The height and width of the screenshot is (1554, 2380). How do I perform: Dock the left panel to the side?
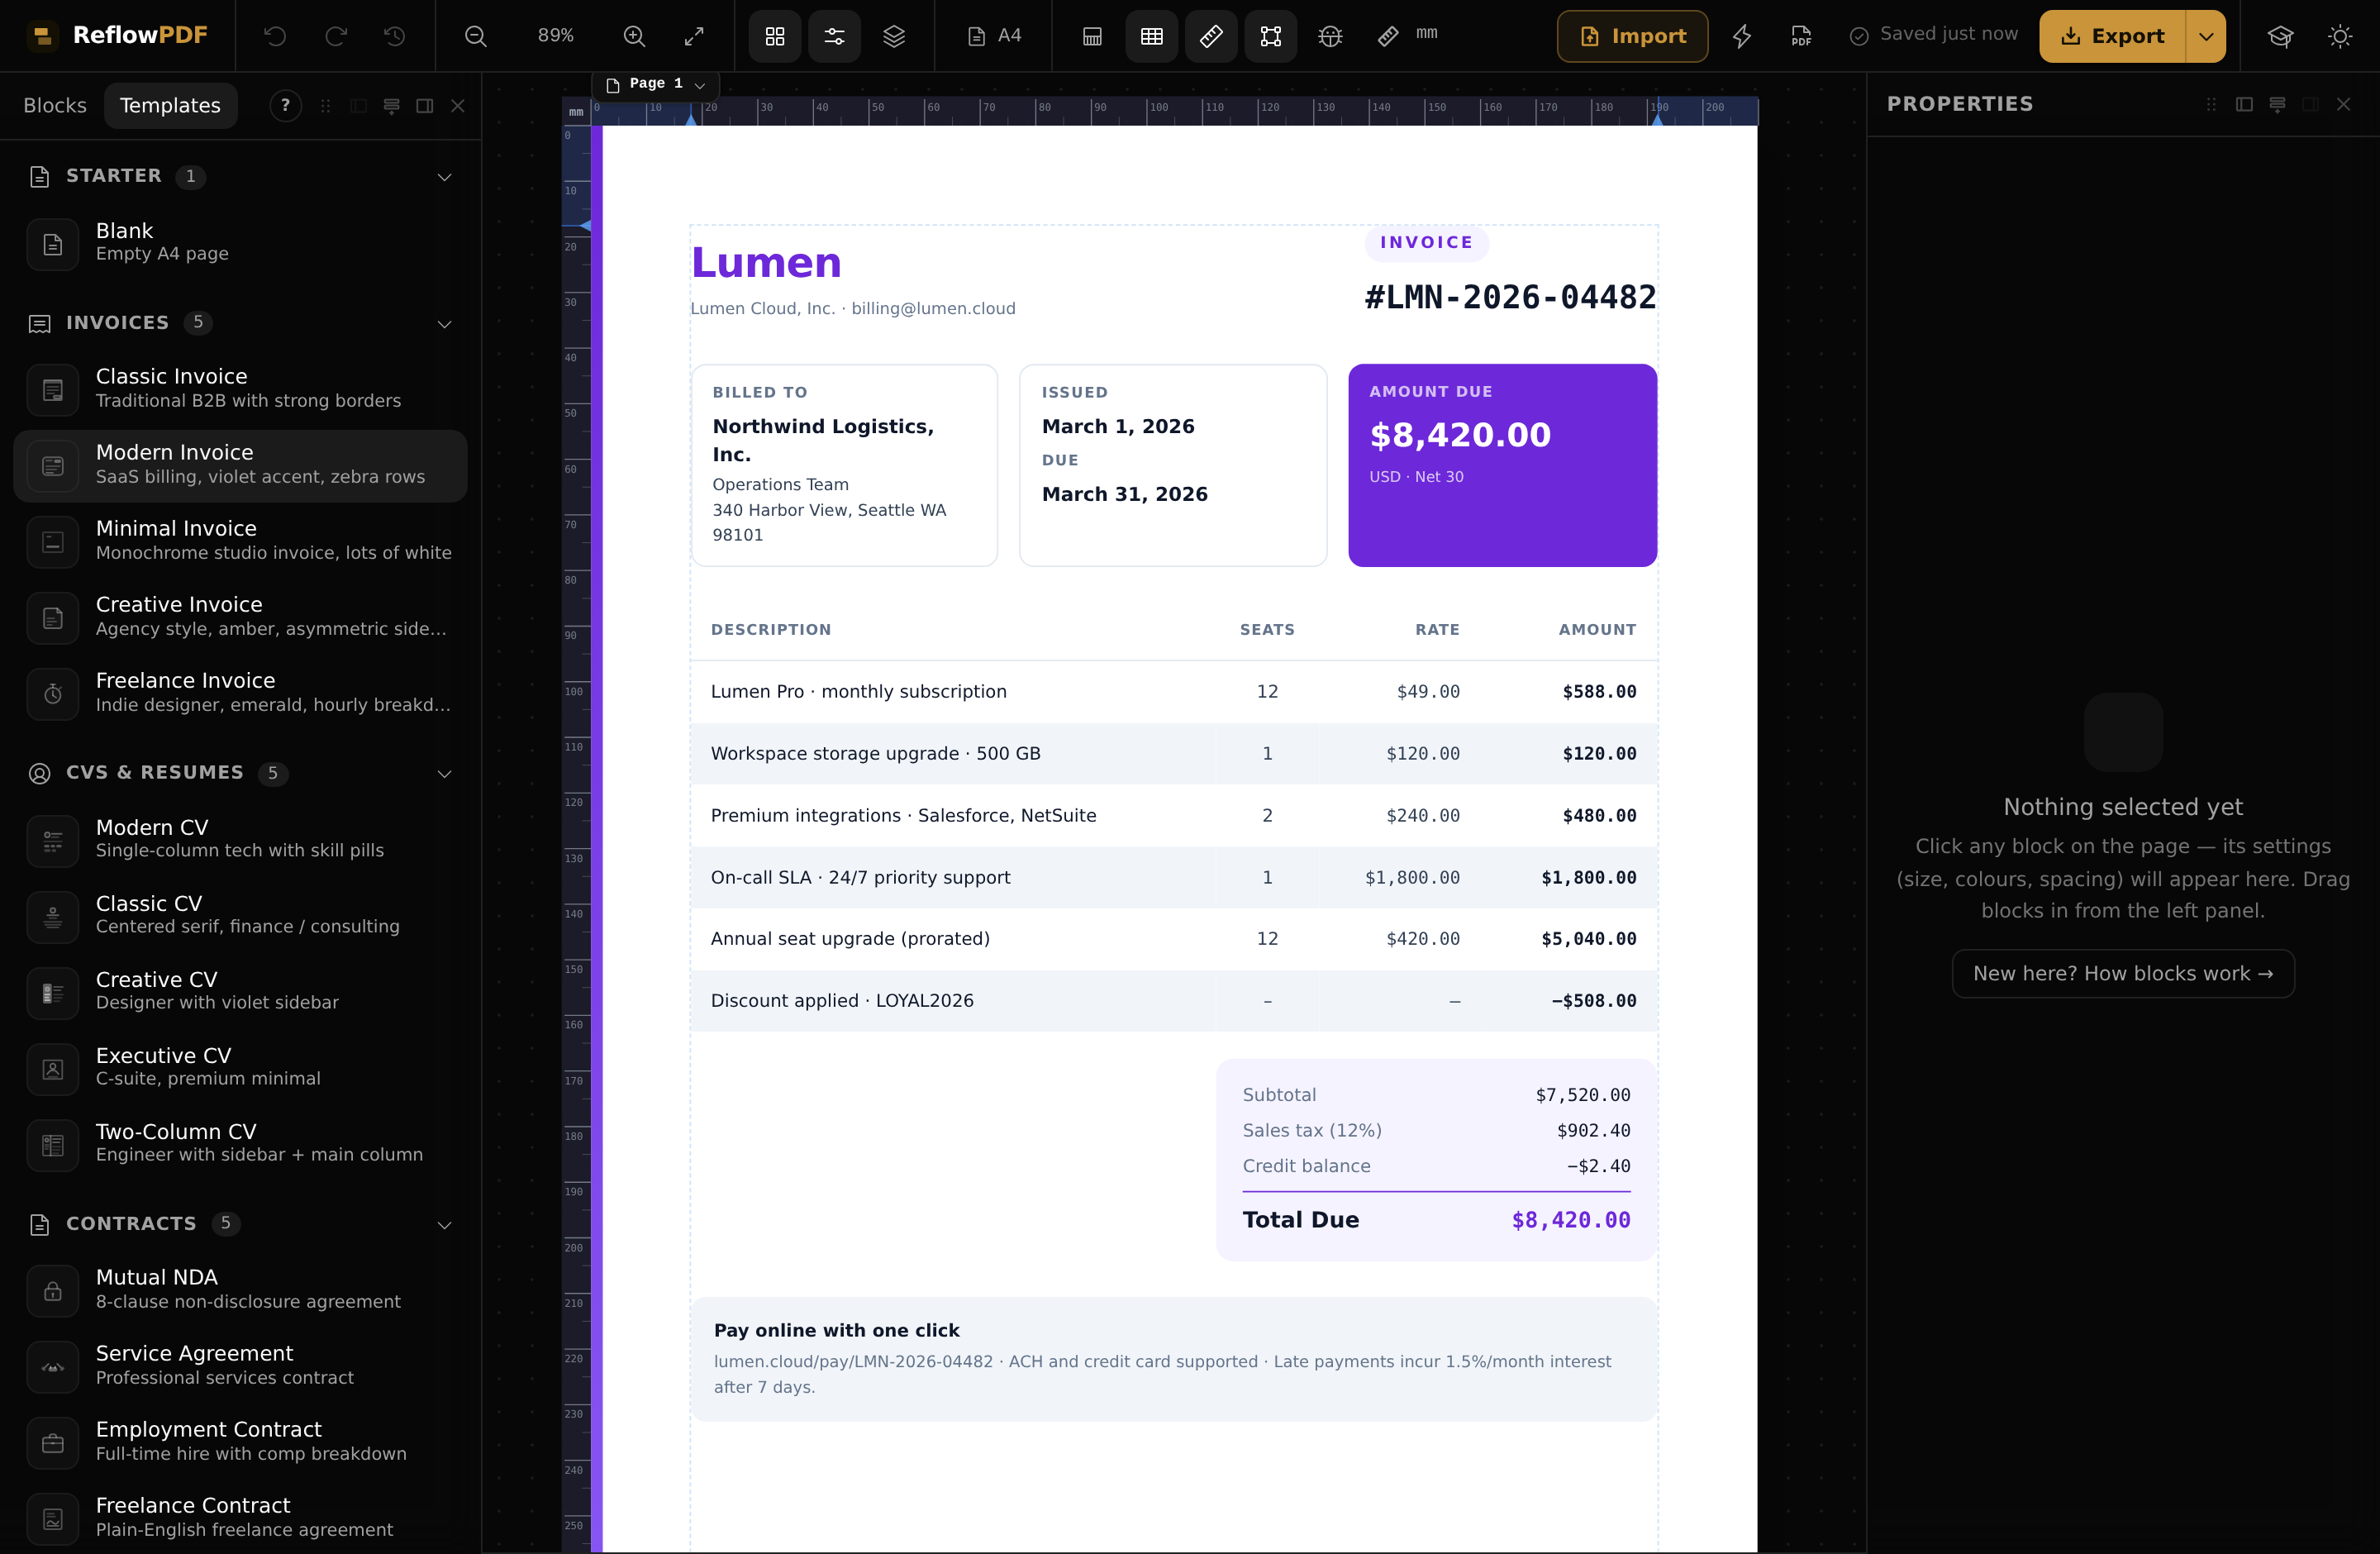click(x=425, y=106)
